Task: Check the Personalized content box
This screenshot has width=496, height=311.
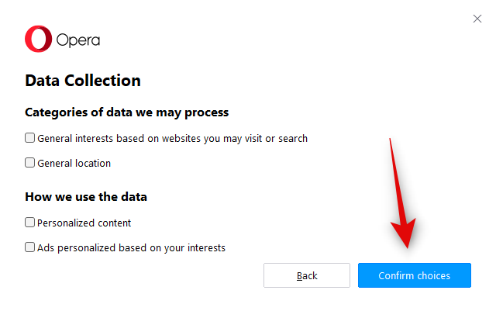Action: [x=30, y=223]
